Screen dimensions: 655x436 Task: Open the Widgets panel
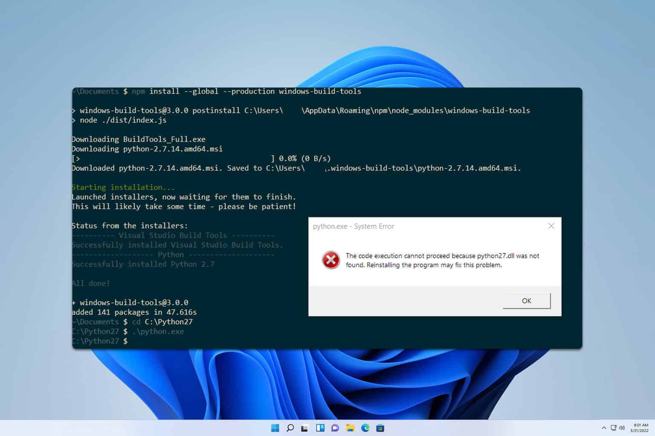320,428
